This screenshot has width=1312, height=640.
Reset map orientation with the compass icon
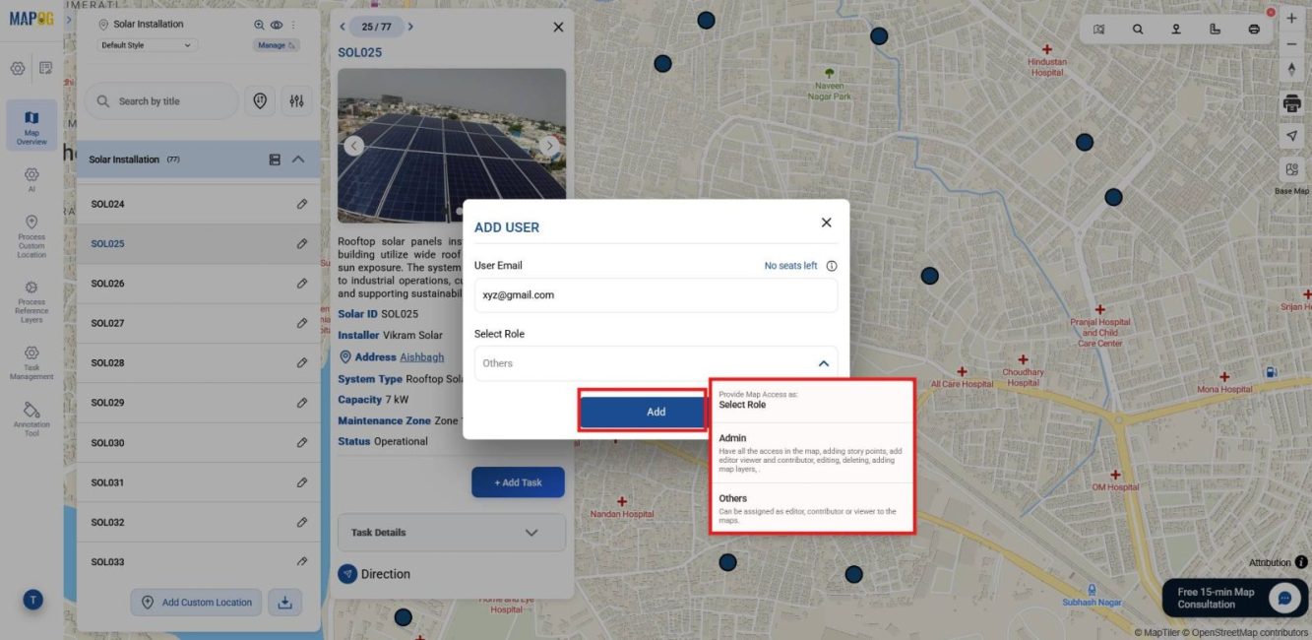click(x=1290, y=68)
